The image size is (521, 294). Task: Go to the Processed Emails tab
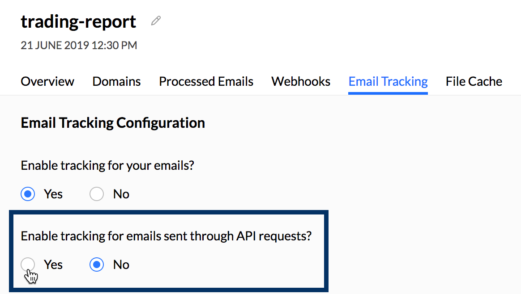coord(206,81)
